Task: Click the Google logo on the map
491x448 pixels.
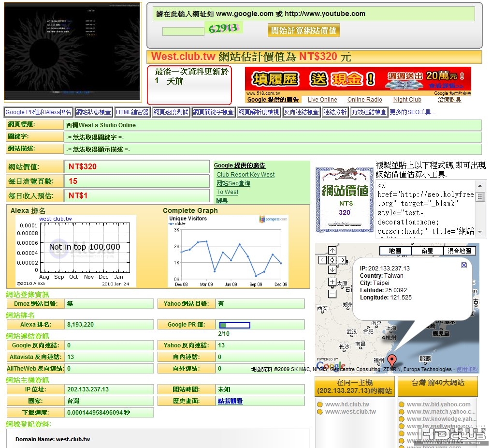Action: [331, 366]
